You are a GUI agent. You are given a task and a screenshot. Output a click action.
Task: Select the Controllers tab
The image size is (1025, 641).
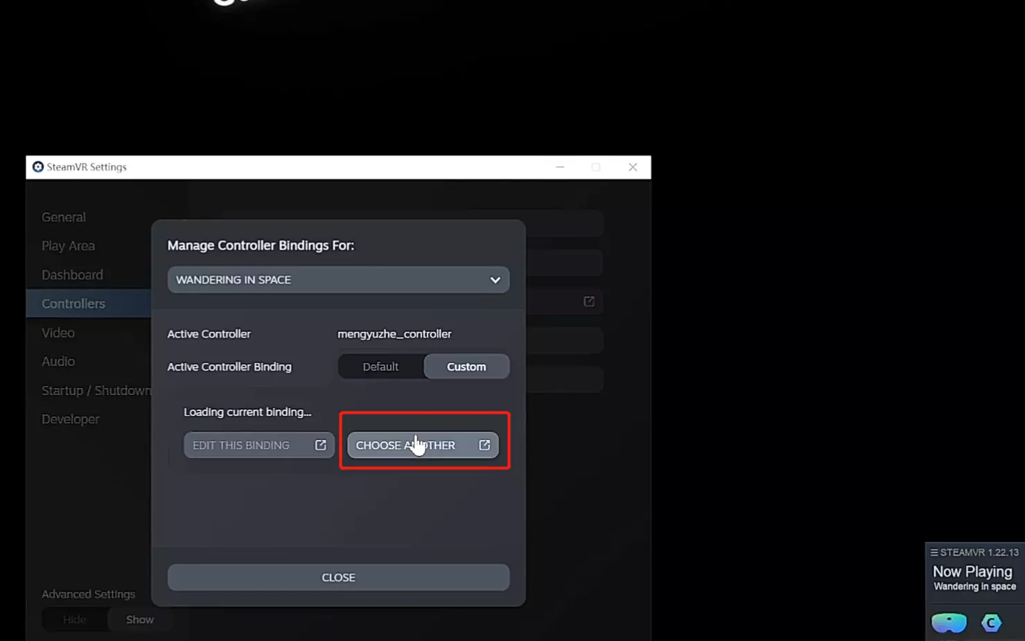(89, 304)
